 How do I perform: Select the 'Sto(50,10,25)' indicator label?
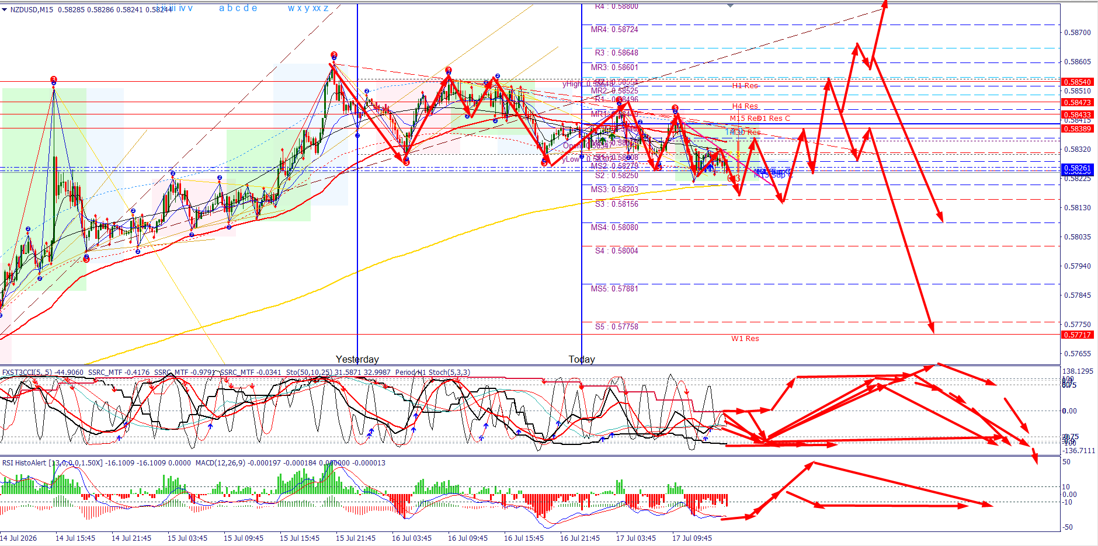(x=309, y=373)
